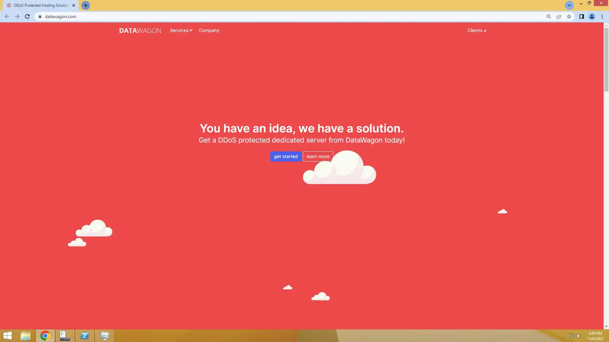Click the browser reload page icon
Viewport: 609px width, 342px height.
tap(27, 16)
